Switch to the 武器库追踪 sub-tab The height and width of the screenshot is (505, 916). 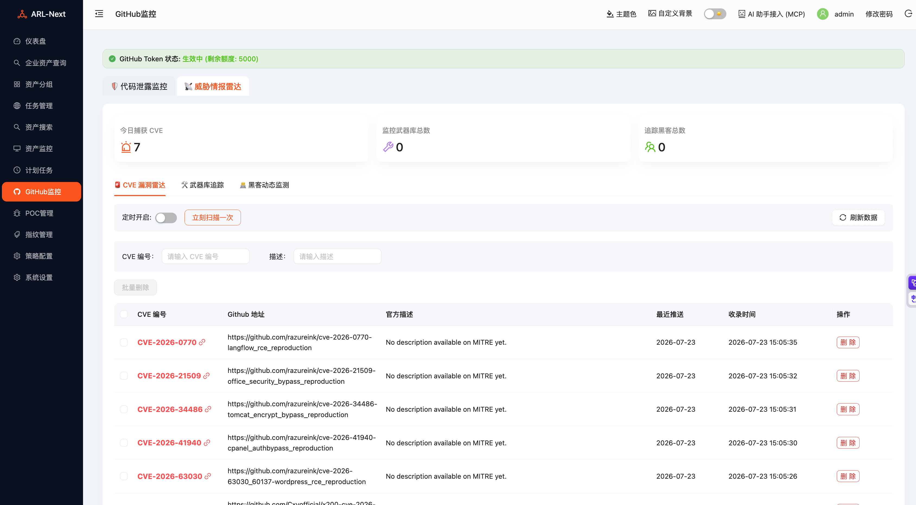(x=202, y=185)
